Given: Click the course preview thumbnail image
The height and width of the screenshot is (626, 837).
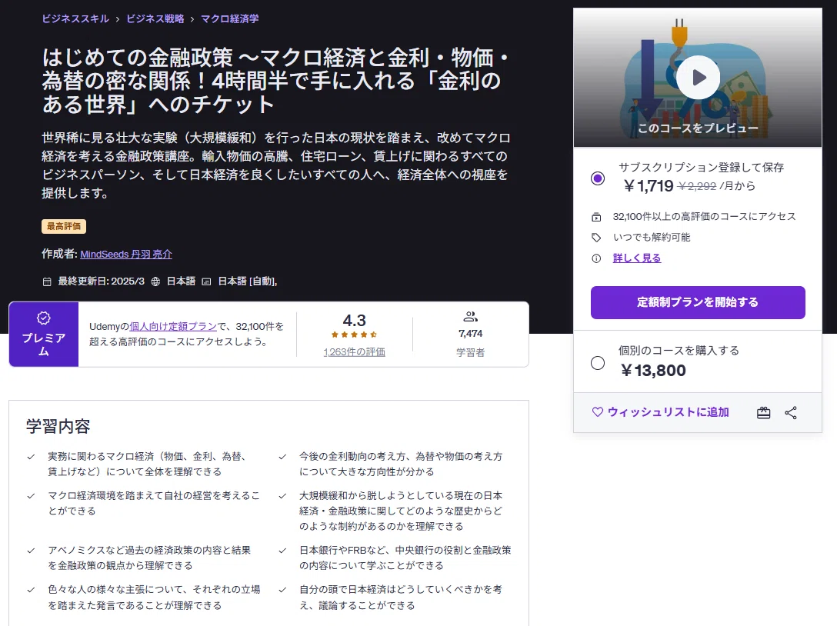Looking at the screenshot, I should [x=698, y=78].
